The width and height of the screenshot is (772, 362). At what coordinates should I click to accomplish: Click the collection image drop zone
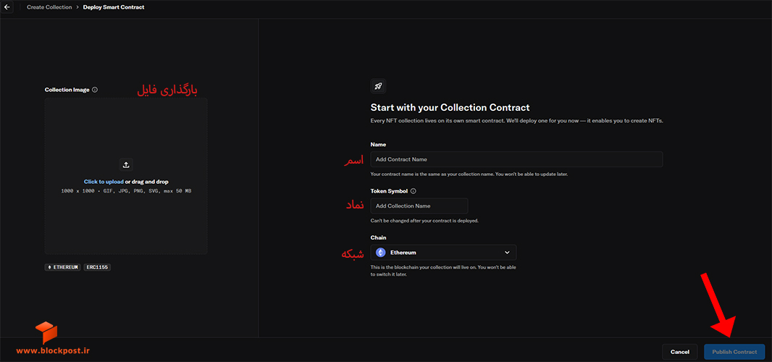(x=126, y=176)
